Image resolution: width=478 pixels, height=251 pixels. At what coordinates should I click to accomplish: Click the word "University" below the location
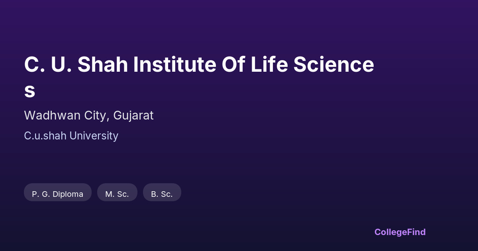[x=94, y=136]
